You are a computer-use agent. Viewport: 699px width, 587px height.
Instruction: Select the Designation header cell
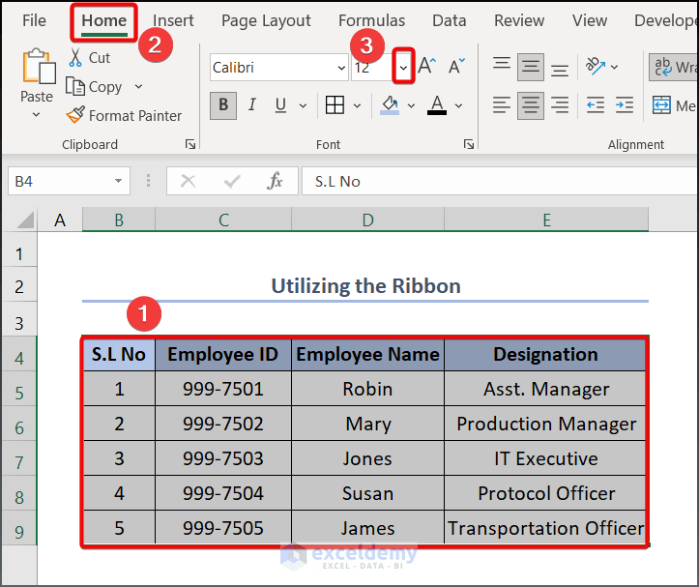point(545,355)
